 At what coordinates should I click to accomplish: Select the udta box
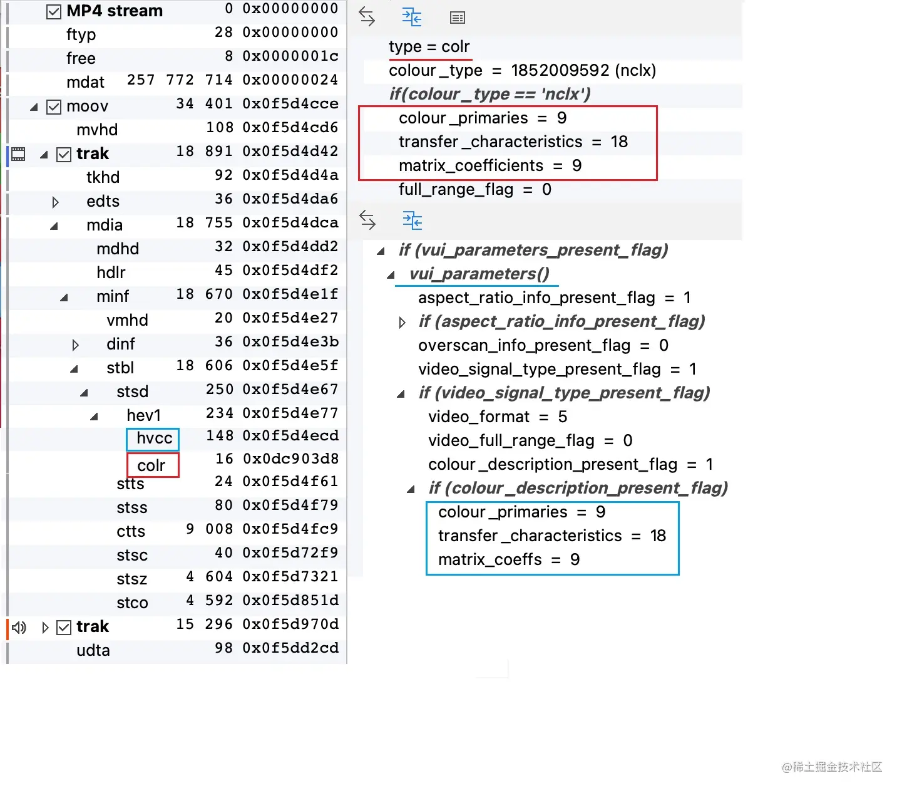[93, 650]
